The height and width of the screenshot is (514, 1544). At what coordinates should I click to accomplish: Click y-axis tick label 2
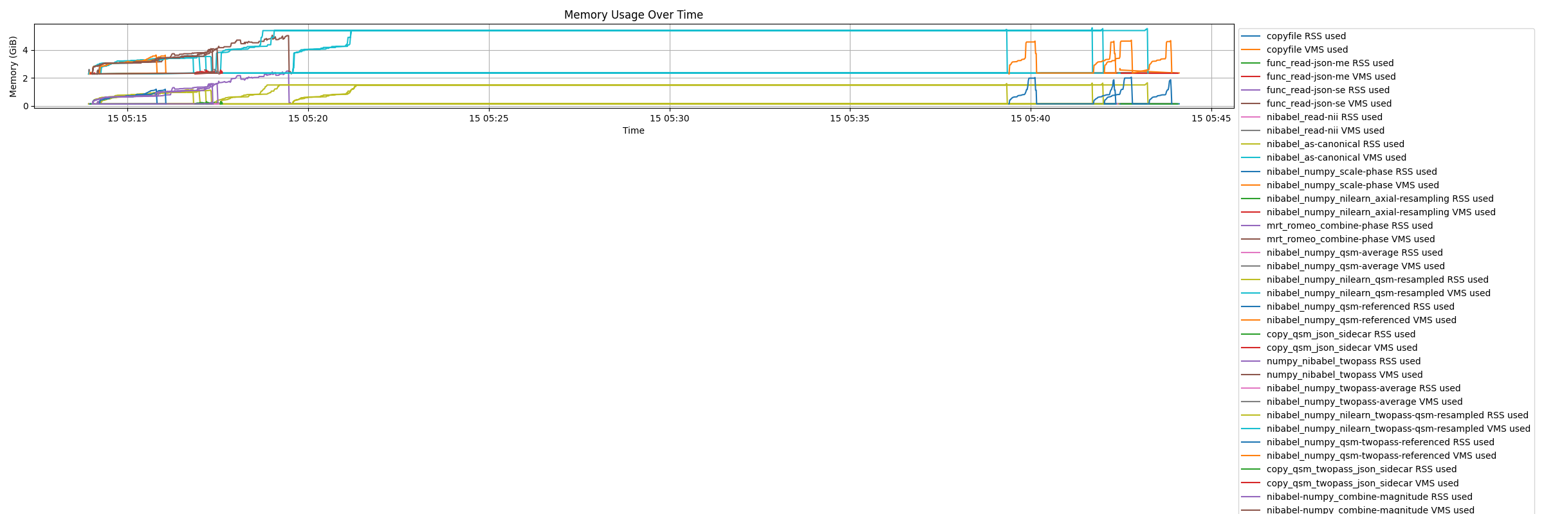coord(26,78)
